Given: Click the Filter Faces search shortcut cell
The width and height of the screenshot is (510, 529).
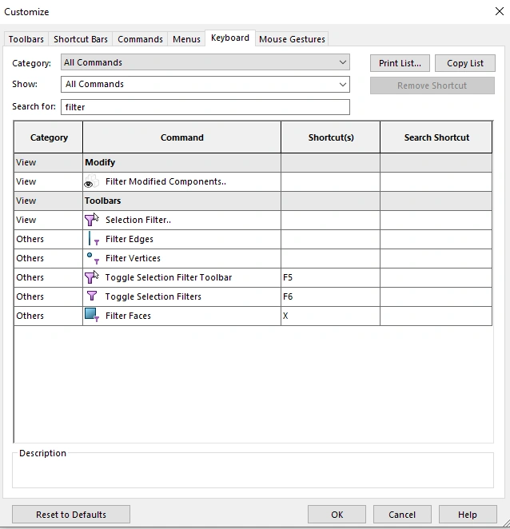Looking at the screenshot, I should click(x=436, y=316).
